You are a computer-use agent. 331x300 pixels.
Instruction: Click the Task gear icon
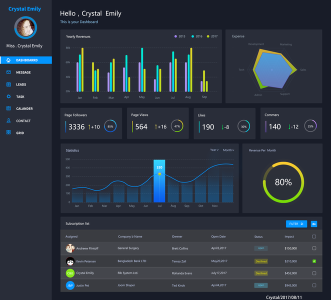pyautogui.click(x=8, y=96)
